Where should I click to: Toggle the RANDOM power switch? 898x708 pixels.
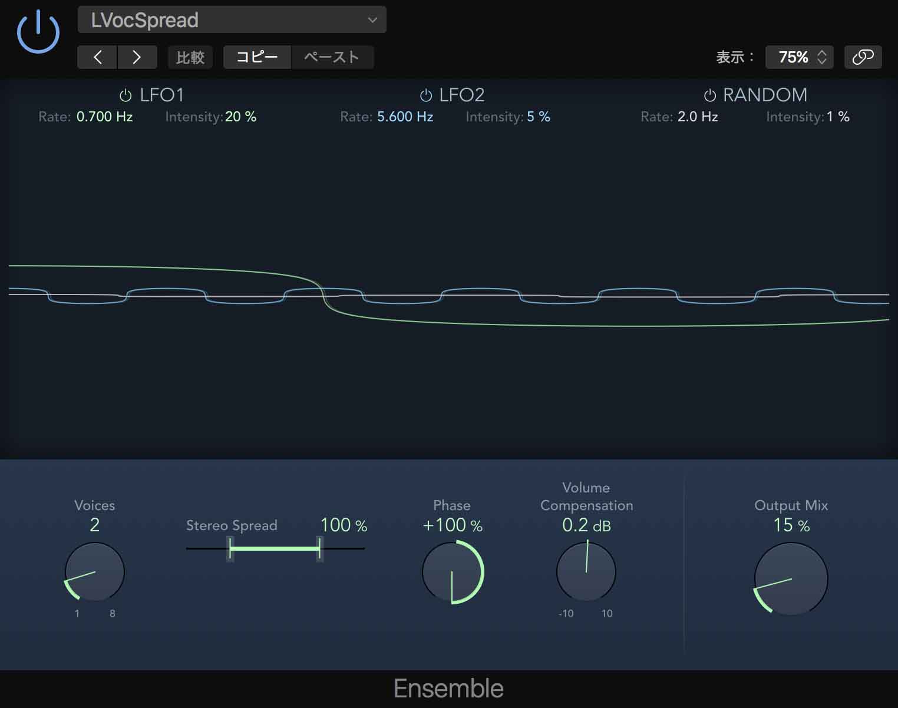710,95
